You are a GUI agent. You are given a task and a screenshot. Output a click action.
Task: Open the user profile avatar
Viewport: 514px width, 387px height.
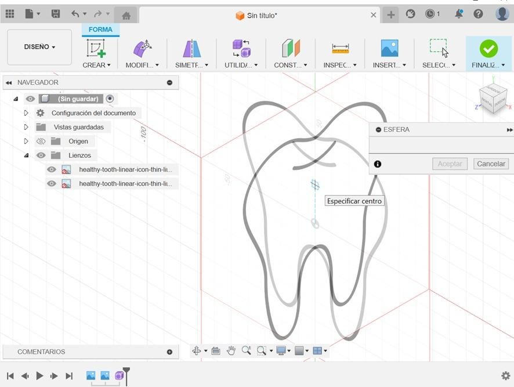click(502, 14)
